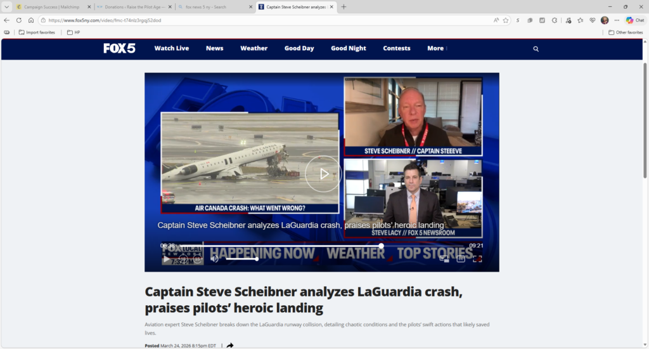Open the Weather section in the nav bar

(x=254, y=48)
